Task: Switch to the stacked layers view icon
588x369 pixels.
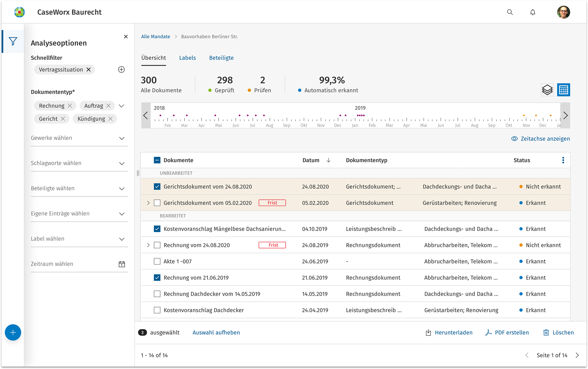Action: click(x=547, y=90)
